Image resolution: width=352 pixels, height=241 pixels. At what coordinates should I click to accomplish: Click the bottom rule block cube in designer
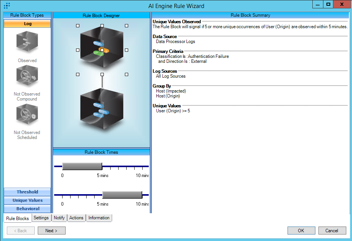coord(102,112)
